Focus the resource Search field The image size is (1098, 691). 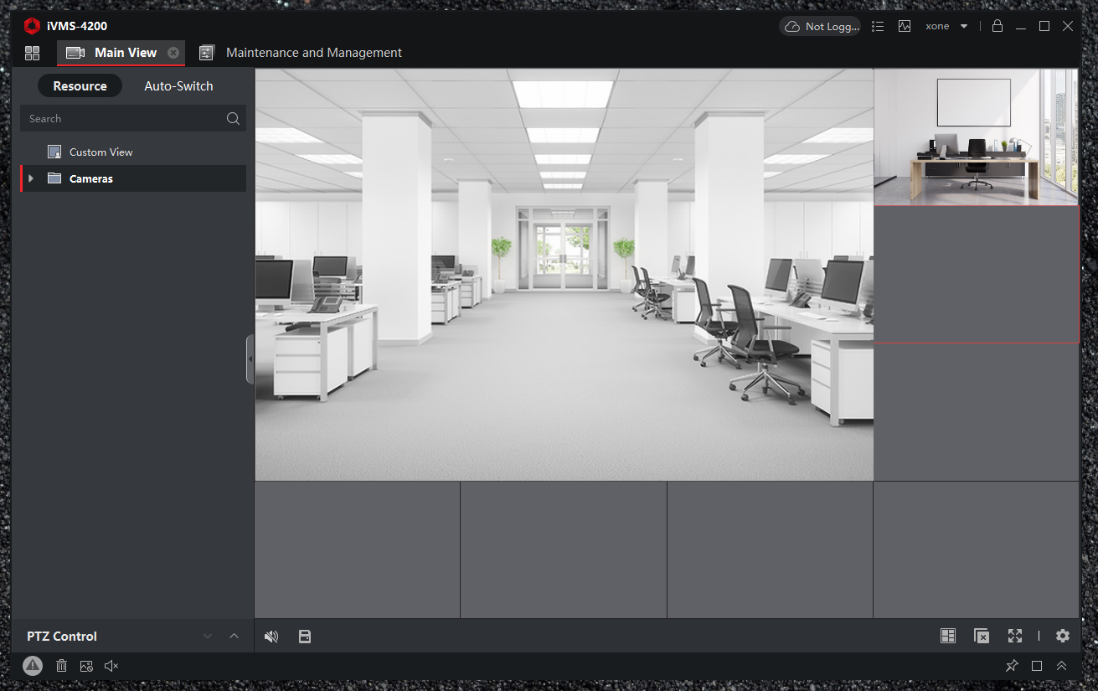point(133,119)
